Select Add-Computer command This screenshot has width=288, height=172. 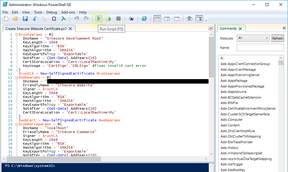[232, 120]
